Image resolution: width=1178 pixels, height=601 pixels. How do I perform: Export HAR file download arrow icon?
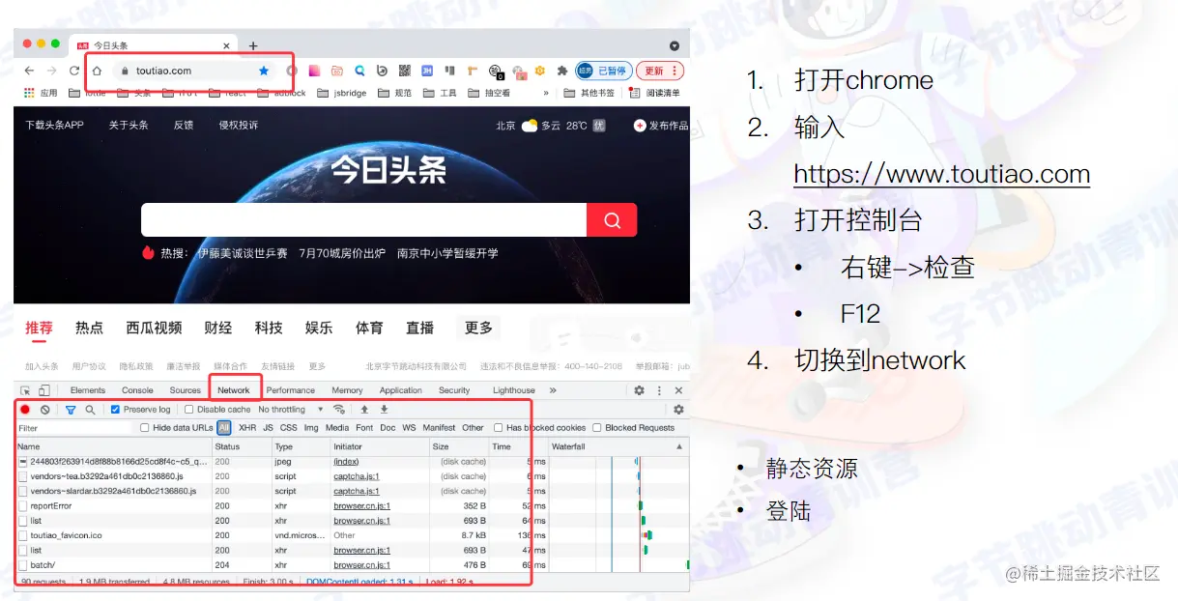[x=384, y=410]
